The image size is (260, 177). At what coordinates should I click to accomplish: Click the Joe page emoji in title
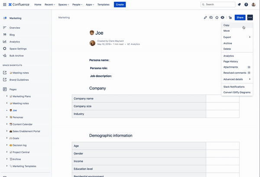click(x=92, y=33)
